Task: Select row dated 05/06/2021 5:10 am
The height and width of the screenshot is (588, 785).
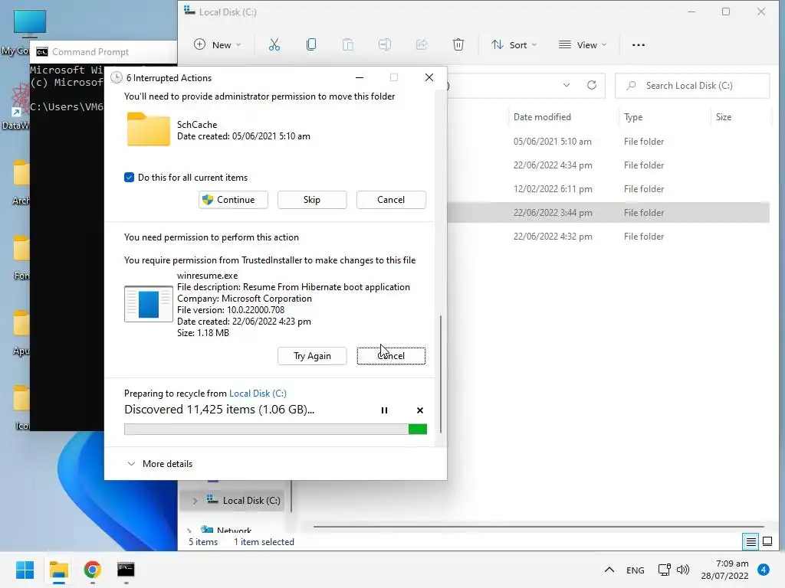Action: tap(608, 142)
